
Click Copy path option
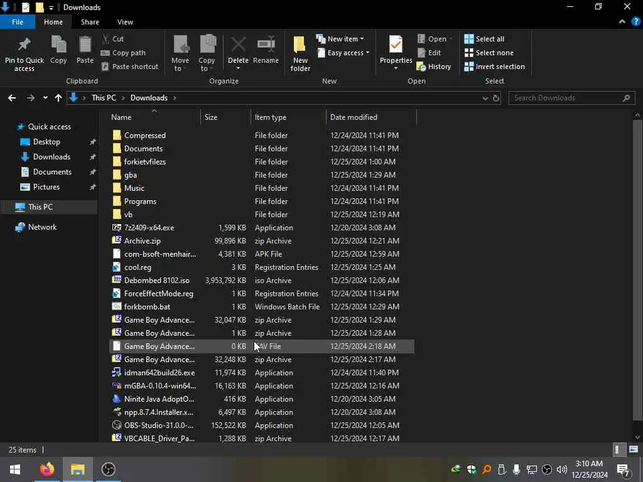pyautogui.click(x=123, y=53)
